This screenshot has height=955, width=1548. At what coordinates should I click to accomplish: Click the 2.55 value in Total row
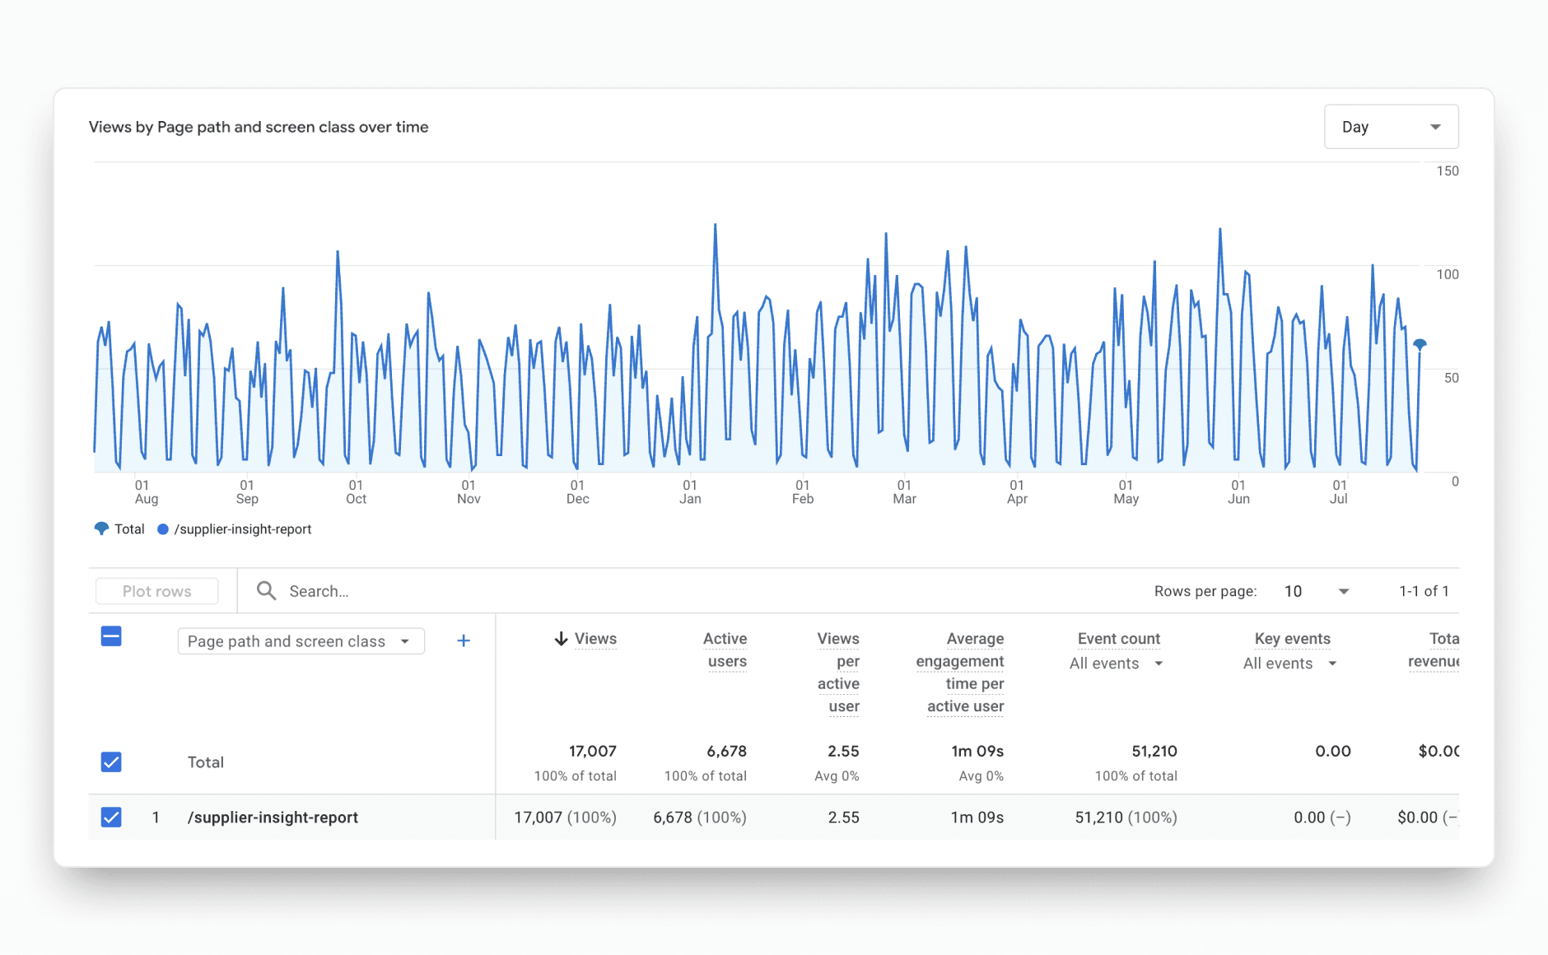tap(843, 751)
